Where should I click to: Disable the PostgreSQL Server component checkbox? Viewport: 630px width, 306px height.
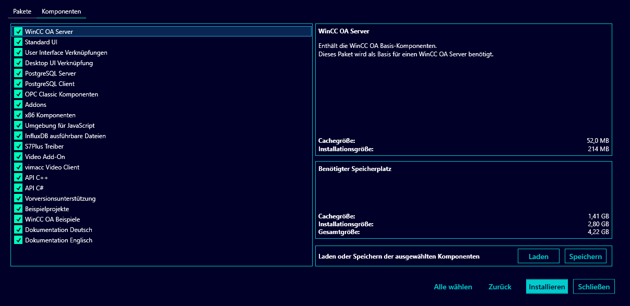(x=18, y=74)
